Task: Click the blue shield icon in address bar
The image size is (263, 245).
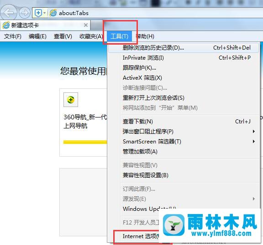Action: click(x=38, y=13)
